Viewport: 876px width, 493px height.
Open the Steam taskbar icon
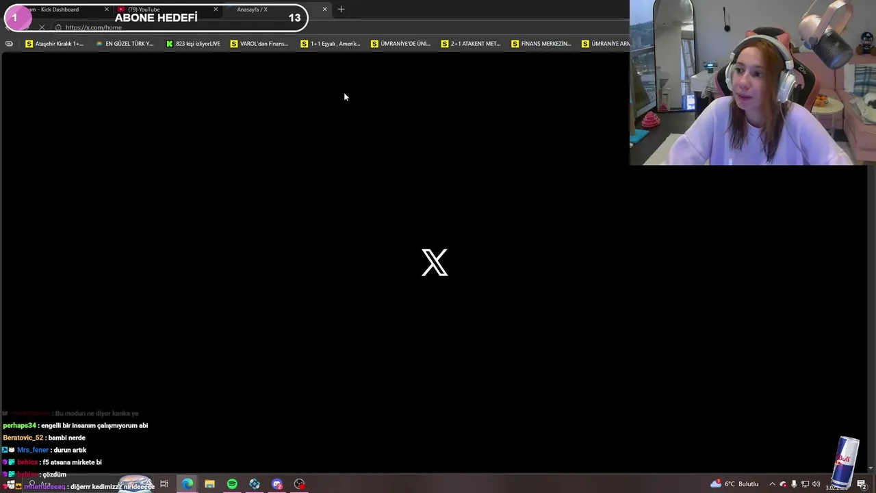coord(255,484)
